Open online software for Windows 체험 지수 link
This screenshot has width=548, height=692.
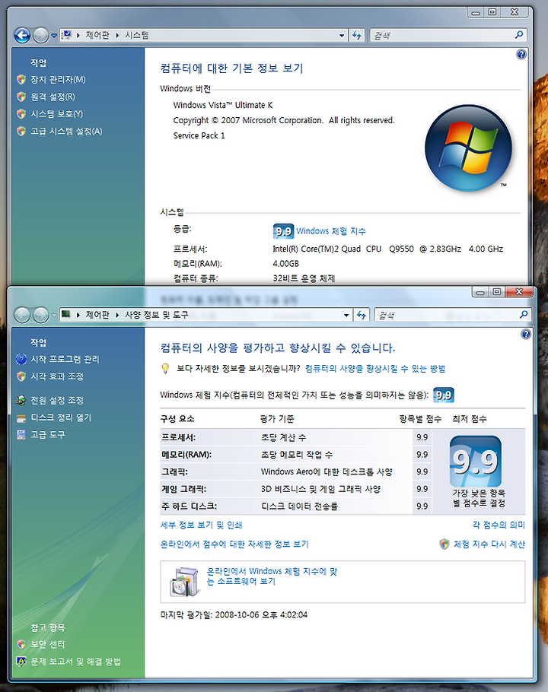(272, 576)
